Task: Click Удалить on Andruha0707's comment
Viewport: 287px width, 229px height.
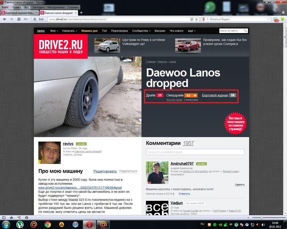Action: pos(239,185)
